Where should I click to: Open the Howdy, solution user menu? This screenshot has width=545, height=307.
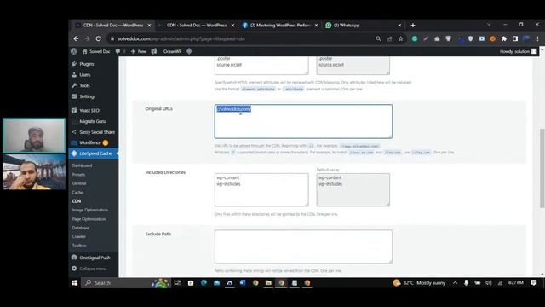[518, 51]
